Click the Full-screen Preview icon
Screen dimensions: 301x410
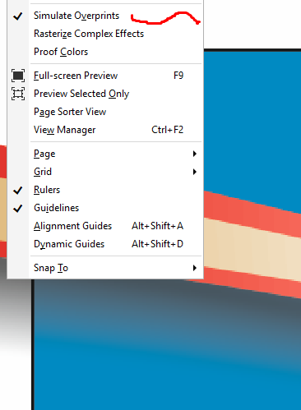[x=18, y=76]
